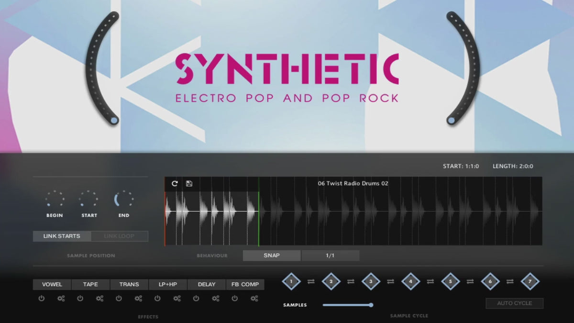The width and height of the screenshot is (574, 323).
Task: Click swap arrows between samples 1 and 2
Action: [x=311, y=282]
